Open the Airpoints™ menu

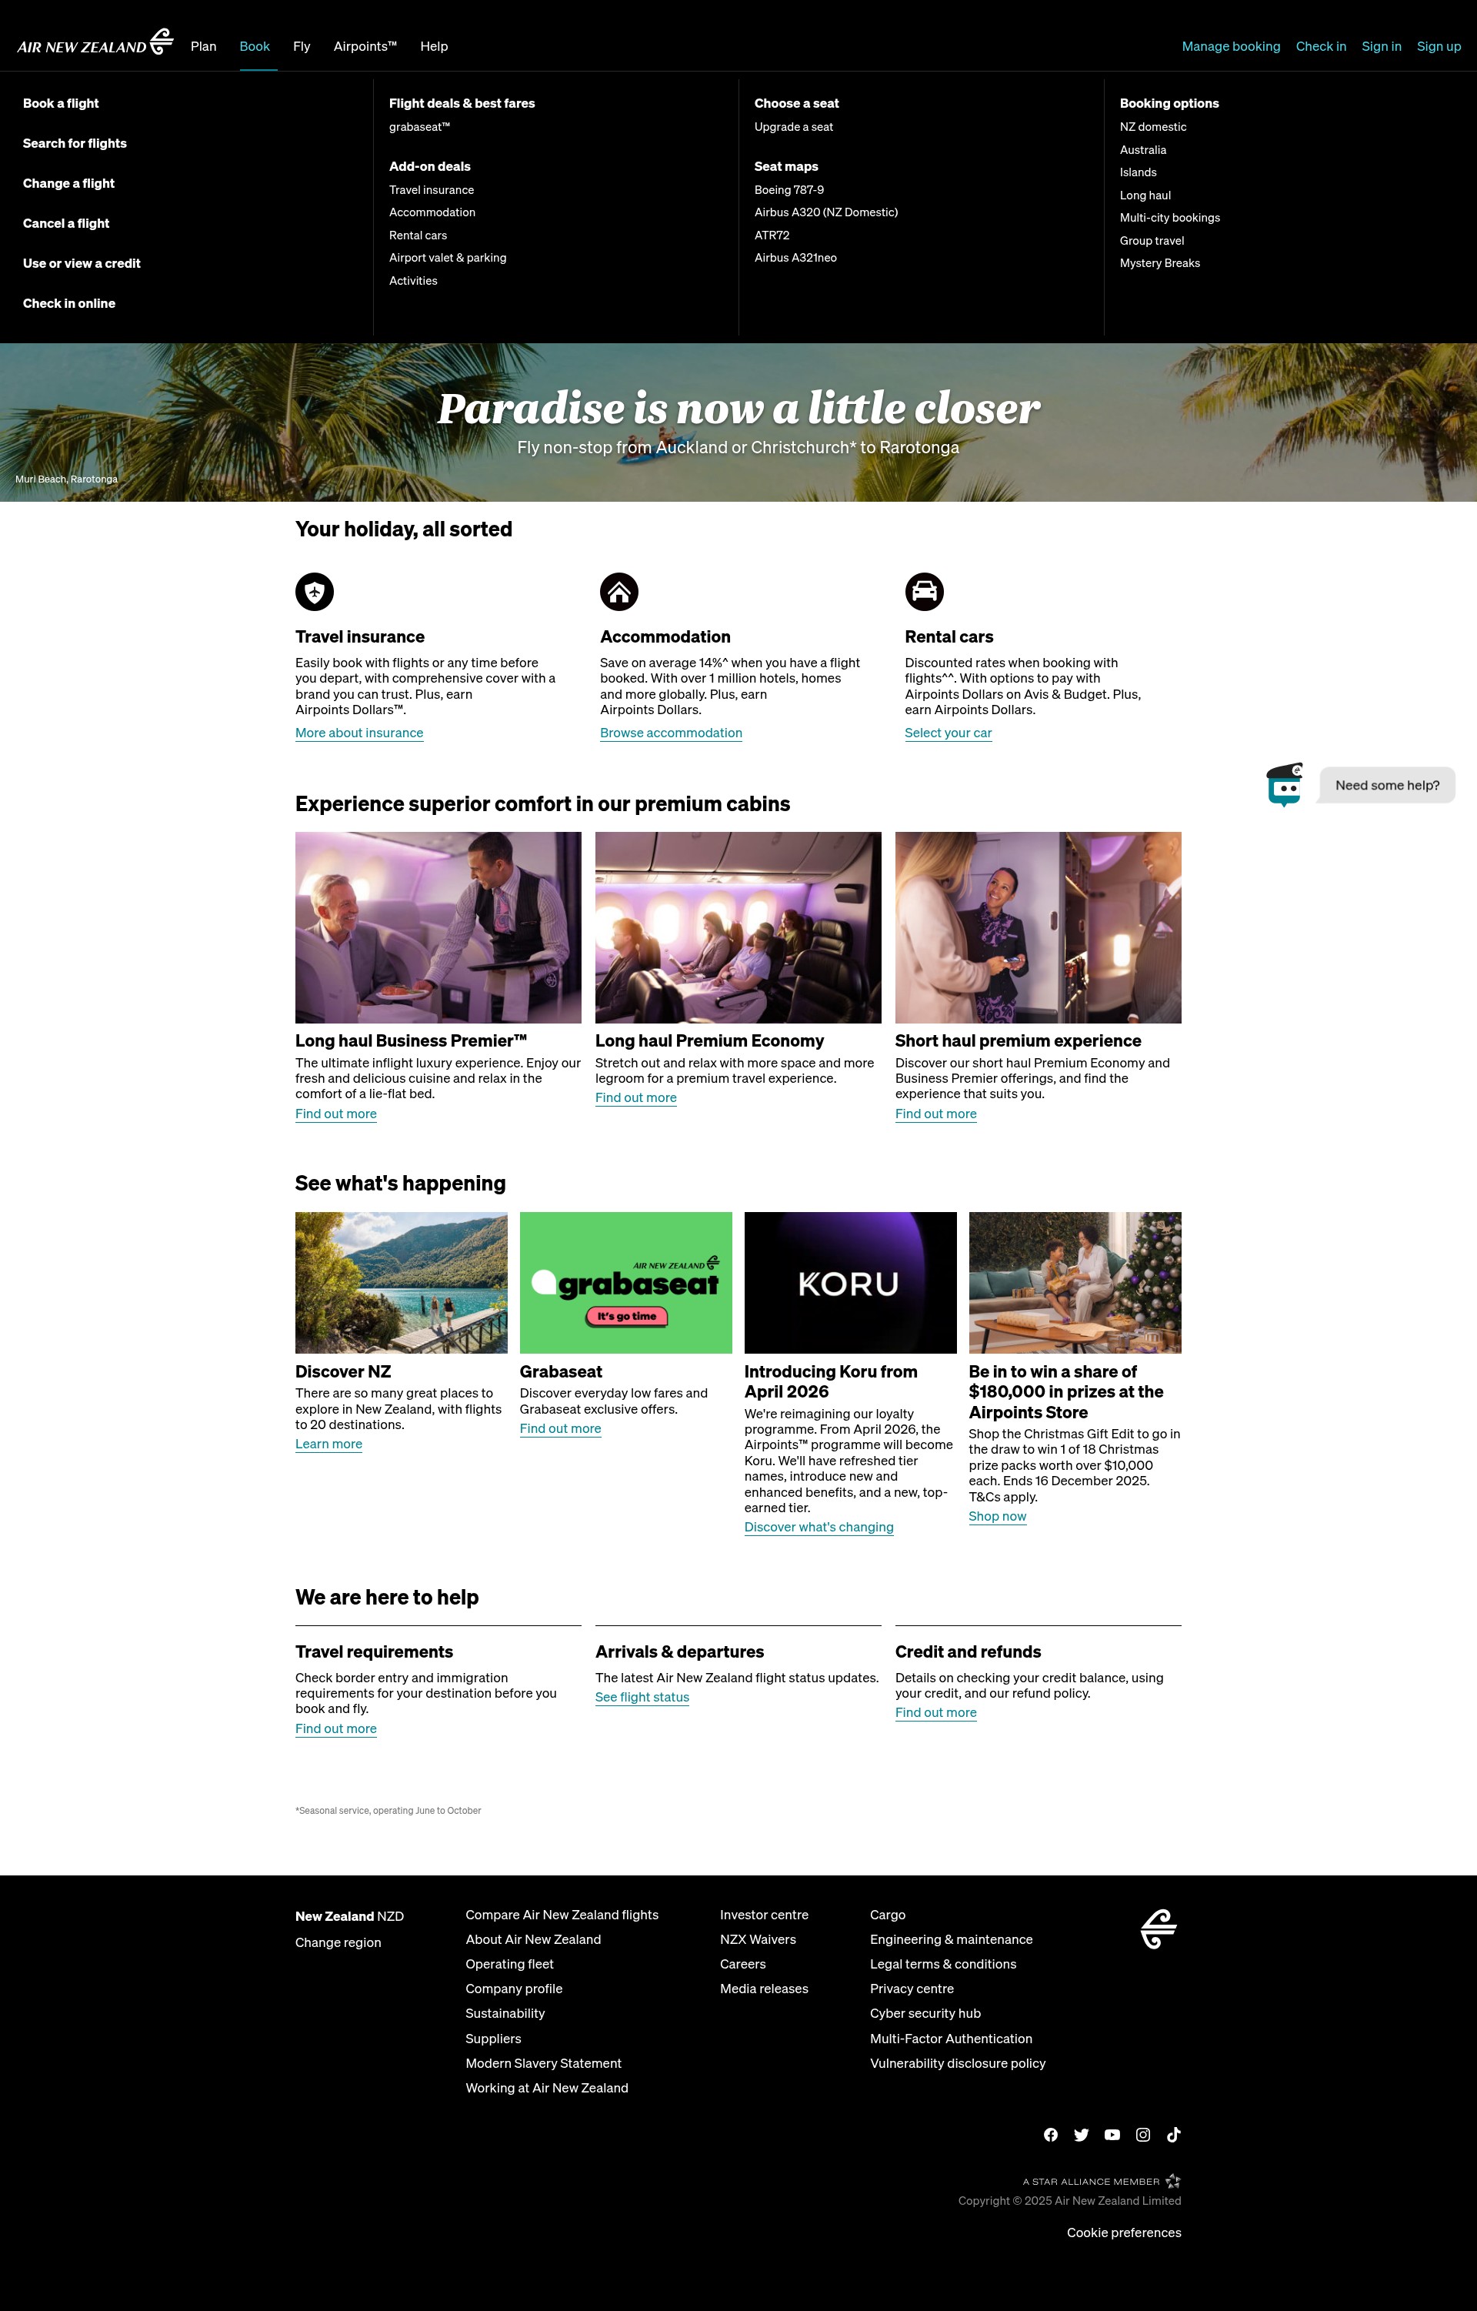(365, 46)
